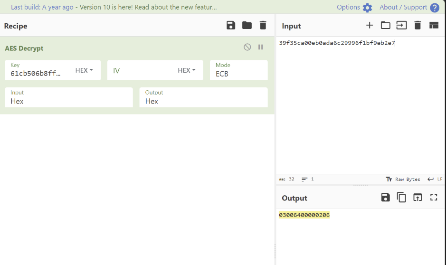
Task: Change input character encoding Raw Bytes
Action: [x=403, y=179]
